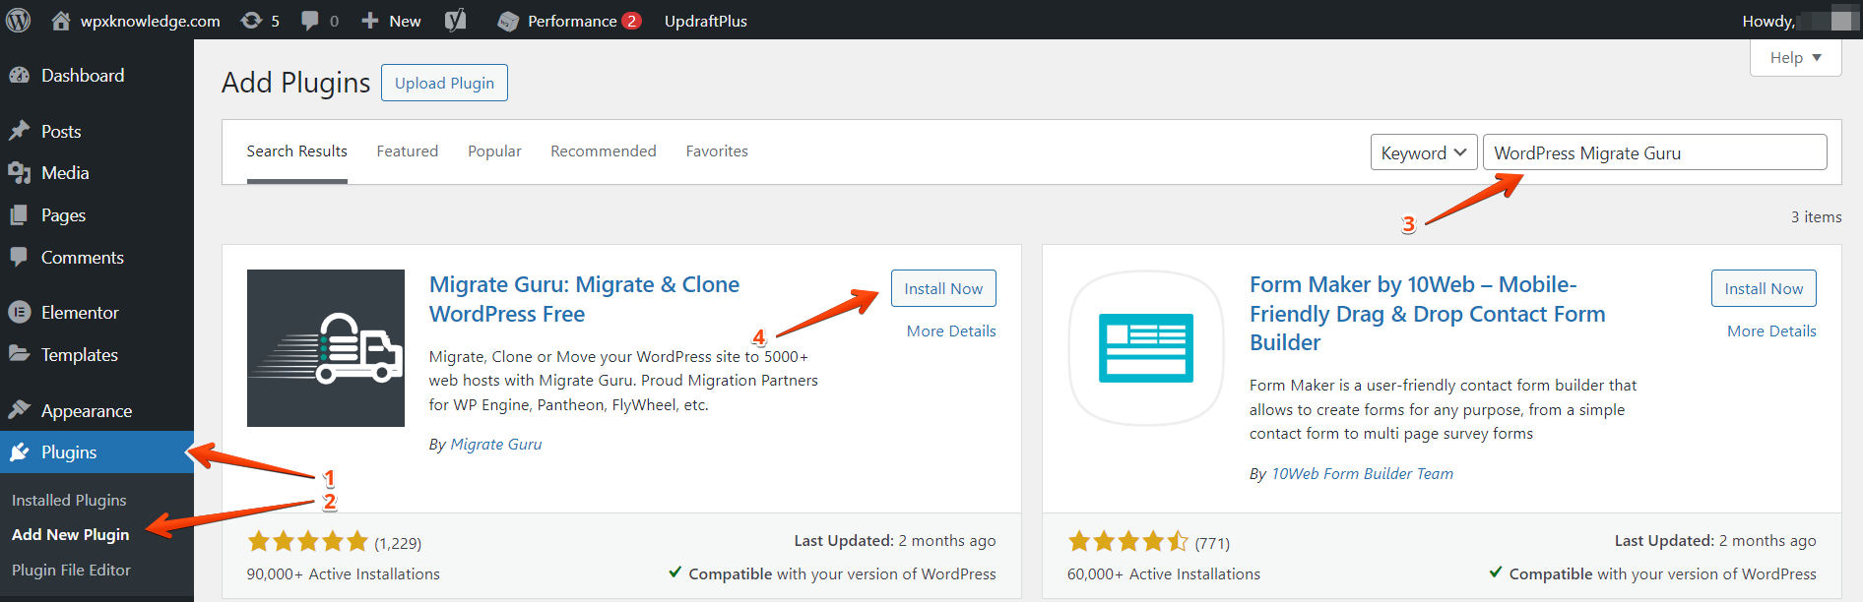Viewport: 1863px width, 602px height.
Task: Switch to the Featured tab
Action: (408, 151)
